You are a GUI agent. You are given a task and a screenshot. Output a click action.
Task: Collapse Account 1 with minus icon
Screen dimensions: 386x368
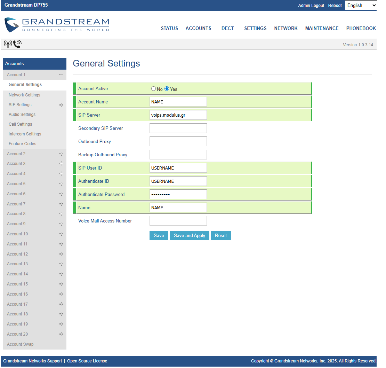tap(61, 75)
